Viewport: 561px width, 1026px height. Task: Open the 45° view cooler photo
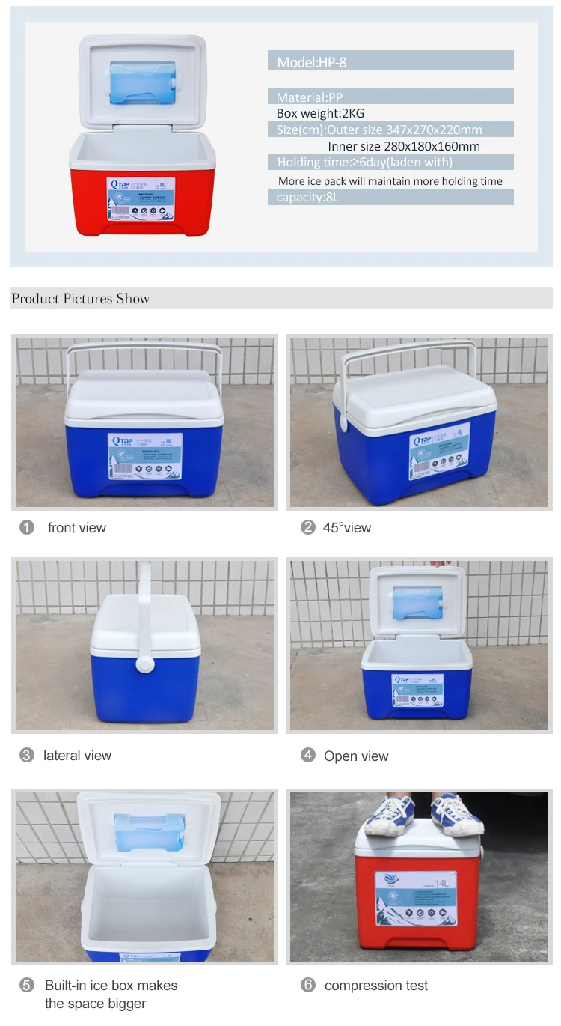[419, 422]
